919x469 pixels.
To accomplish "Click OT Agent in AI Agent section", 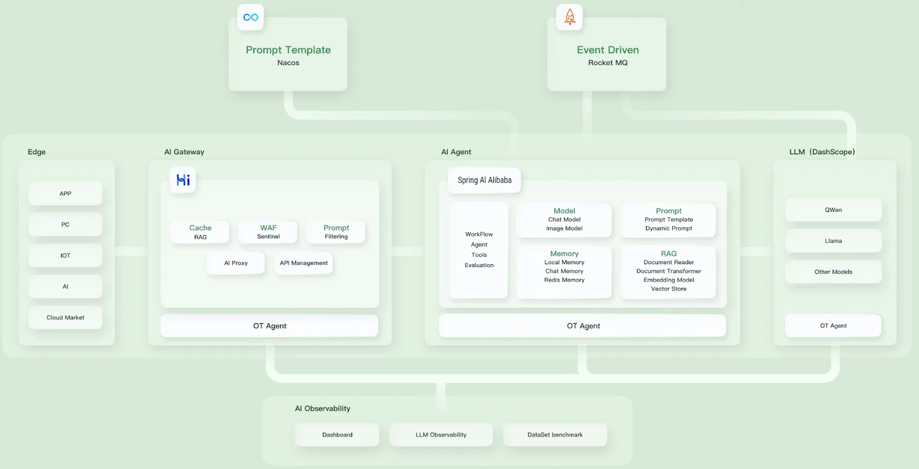I will 583,326.
